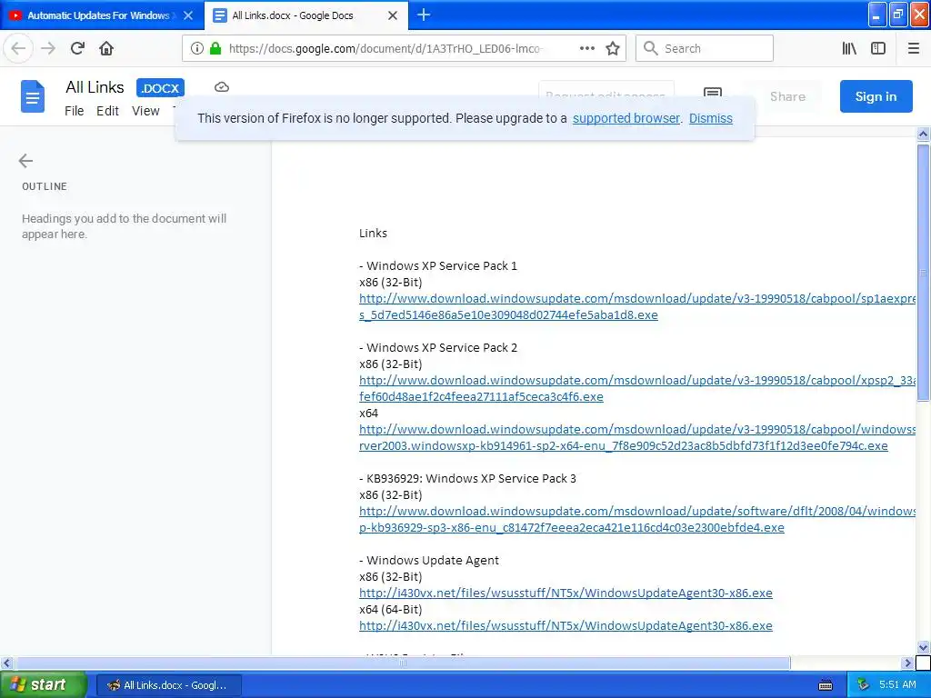931x698 pixels.
Task: Close the Automatic Updates For Windows tab
Action: click(x=188, y=15)
